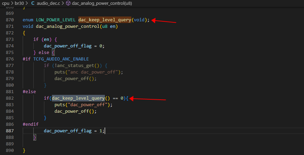Click the '#else' directive

coord(29,92)
